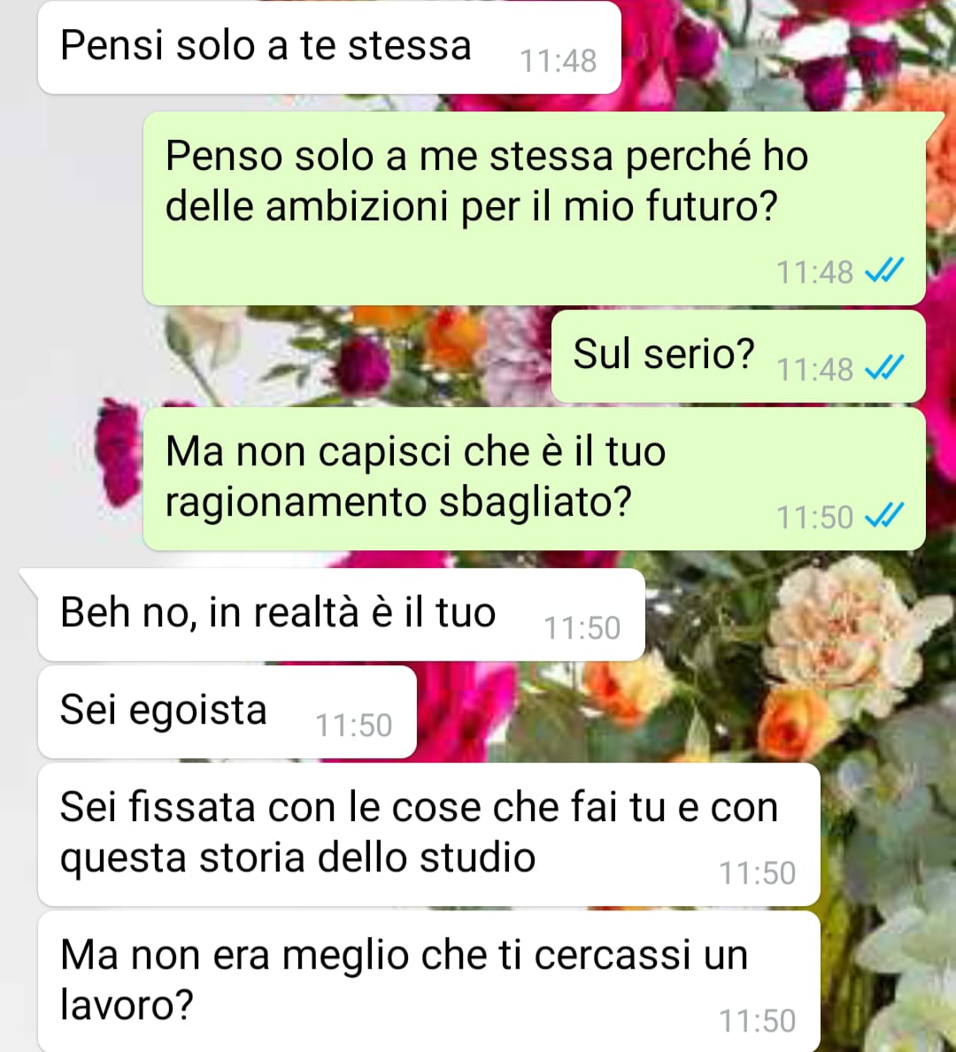The image size is (956, 1052).
Task: Tap the 'Sul serio?' message bubble
Action: pos(738,357)
